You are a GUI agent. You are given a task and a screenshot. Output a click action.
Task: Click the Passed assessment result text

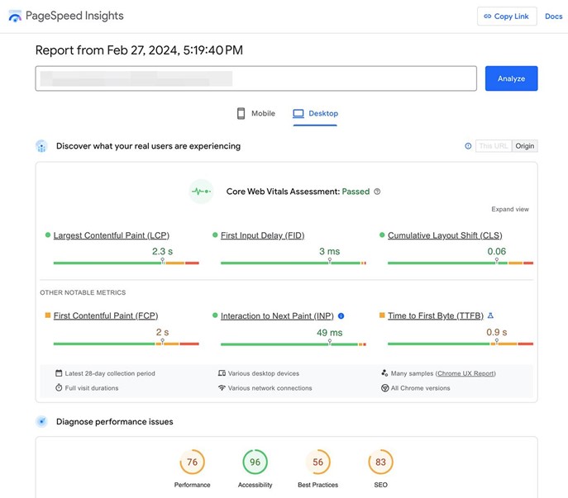click(356, 192)
